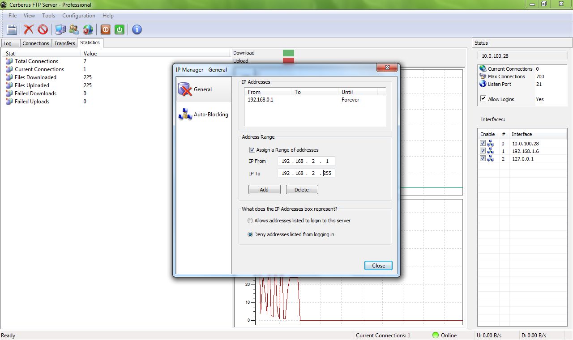573x340 pixels.
Task: Click Forever value in Until column
Action: click(x=350, y=100)
